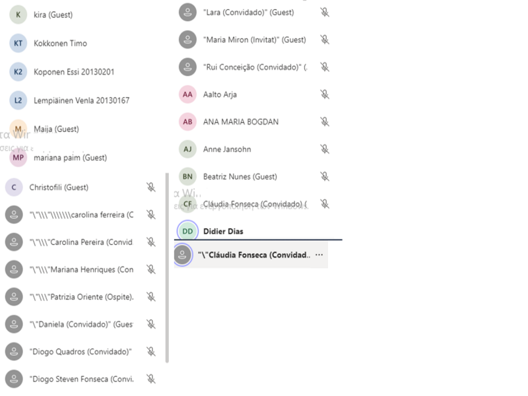The height and width of the screenshot is (396, 528).
Task: Click the muted mic icon beside Diogo Quadros (Convidado)
Action: 151,352
